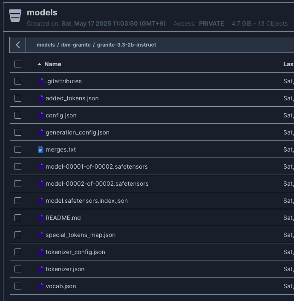
Task: Select the checkbox for generation_config.json
Action: 18,132
